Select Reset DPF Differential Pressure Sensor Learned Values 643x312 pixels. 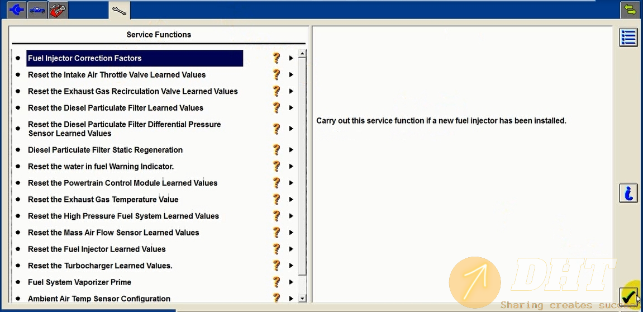[124, 129]
